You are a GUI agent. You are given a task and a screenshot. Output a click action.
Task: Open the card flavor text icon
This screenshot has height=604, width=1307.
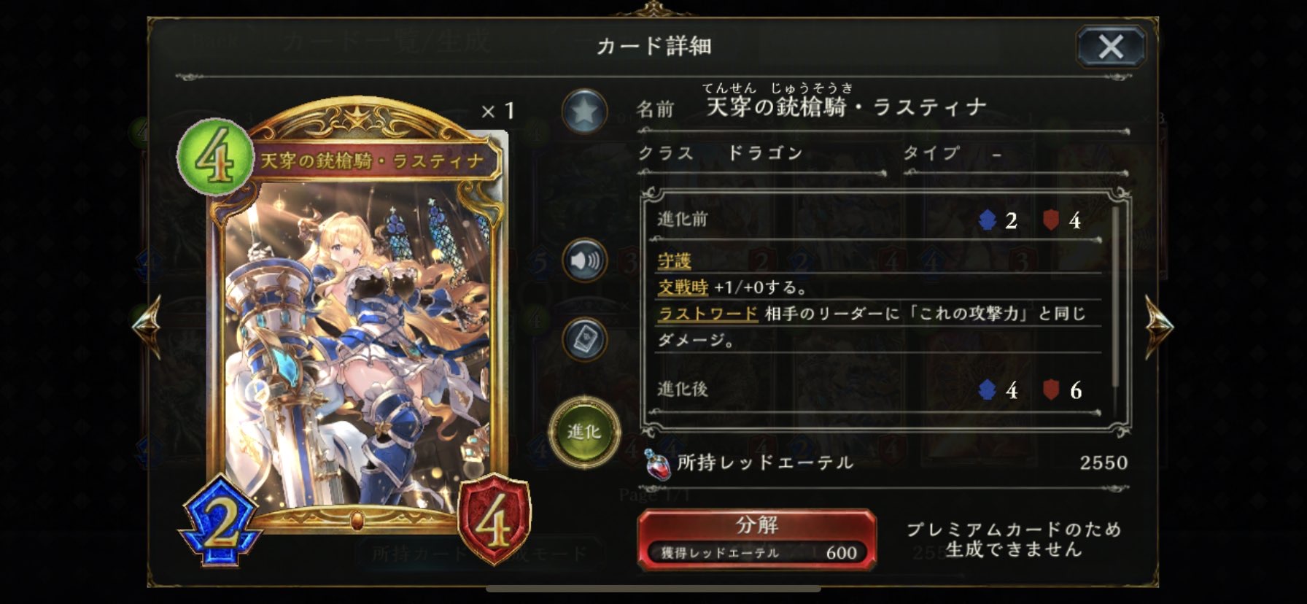[x=585, y=340]
